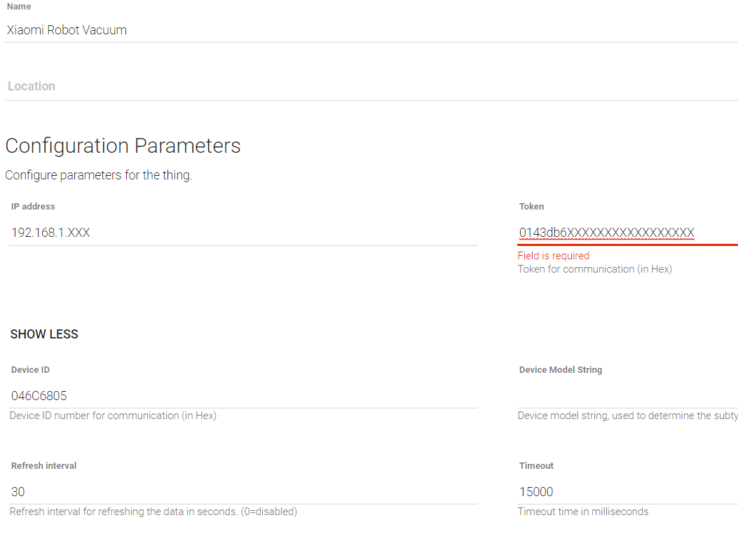
Task: Click the Refresh interval label
Action: (44, 466)
